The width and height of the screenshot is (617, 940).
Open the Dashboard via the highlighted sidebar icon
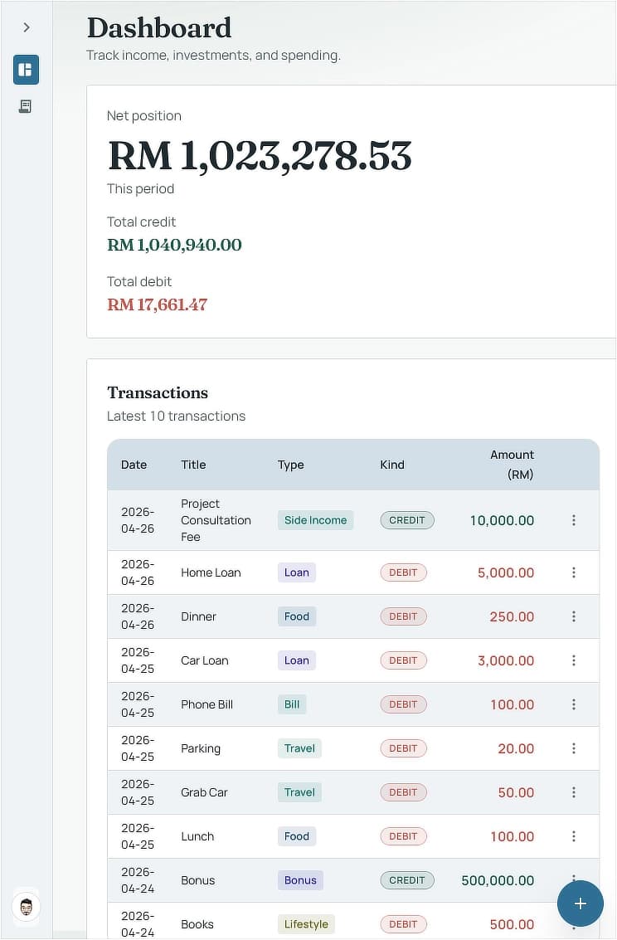[x=26, y=70]
